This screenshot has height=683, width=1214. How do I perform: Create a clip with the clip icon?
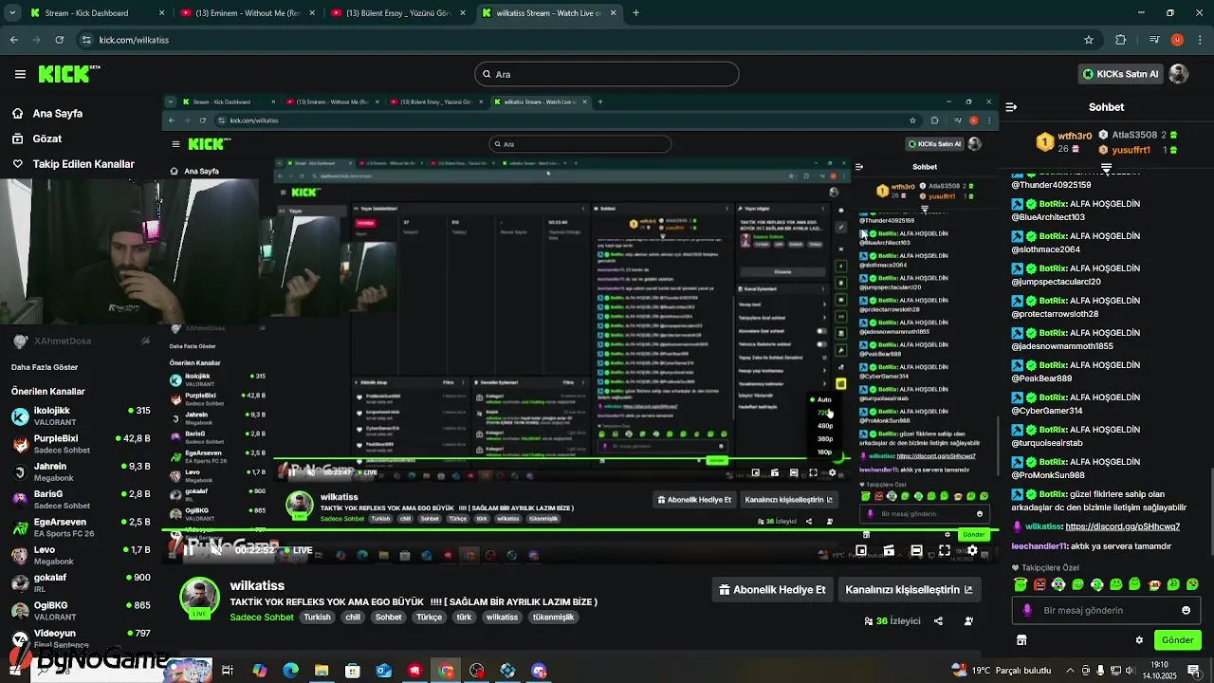pos(889,550)
